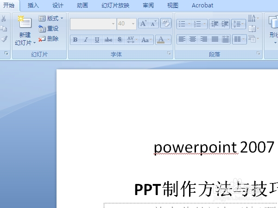Image resolution: width=278 pixels, height=208 pixels.
Task: Toggle italic formatting
Action: click(86, 40)
